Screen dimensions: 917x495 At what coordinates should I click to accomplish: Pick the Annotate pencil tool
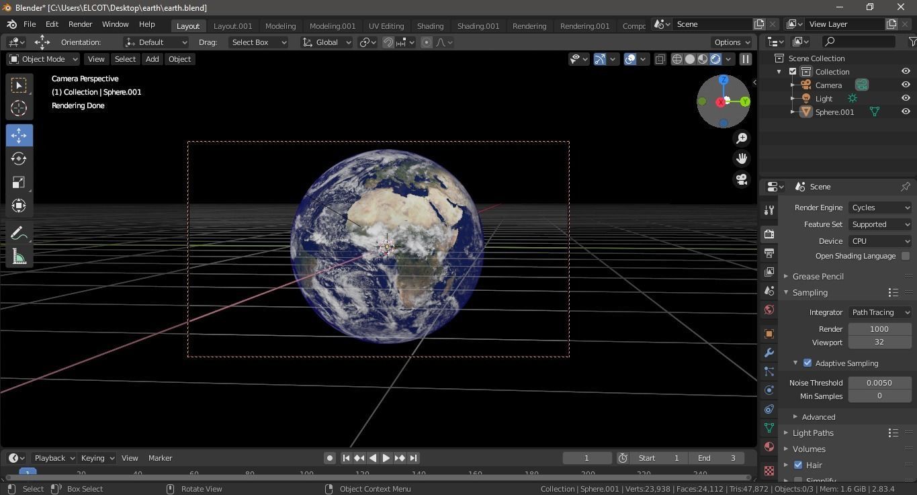[x=19, y=233]
